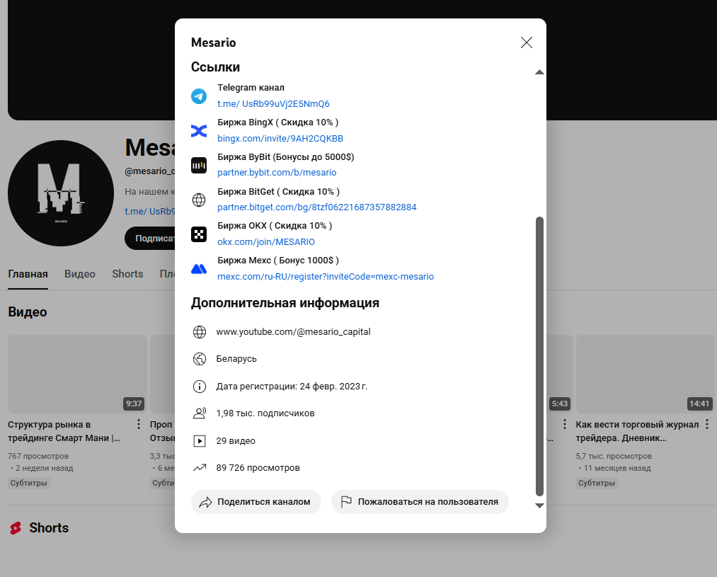717x577 pixels.
Task: Follow the okx.com/join/MESARIO link
Action: pos(265,242)
